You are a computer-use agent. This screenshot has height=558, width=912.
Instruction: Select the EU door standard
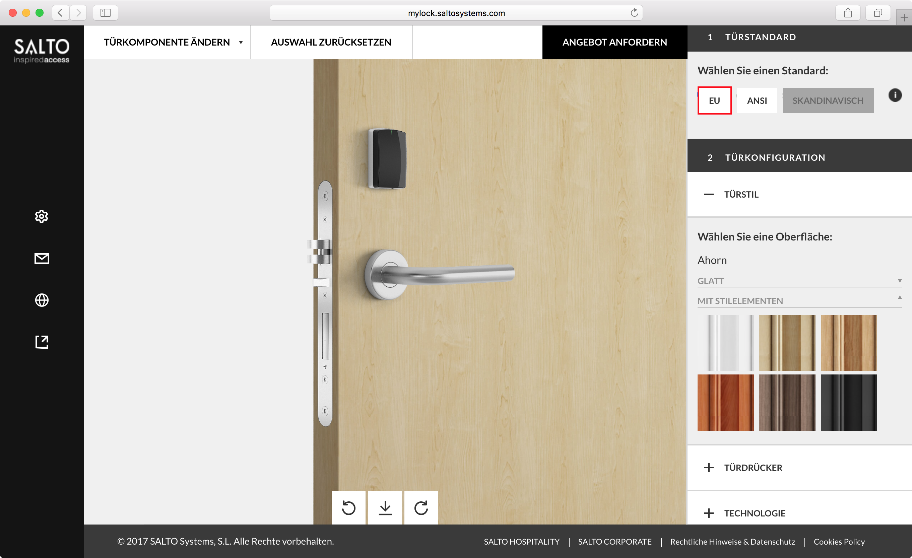pyautogui.click(x=714, y=100)
